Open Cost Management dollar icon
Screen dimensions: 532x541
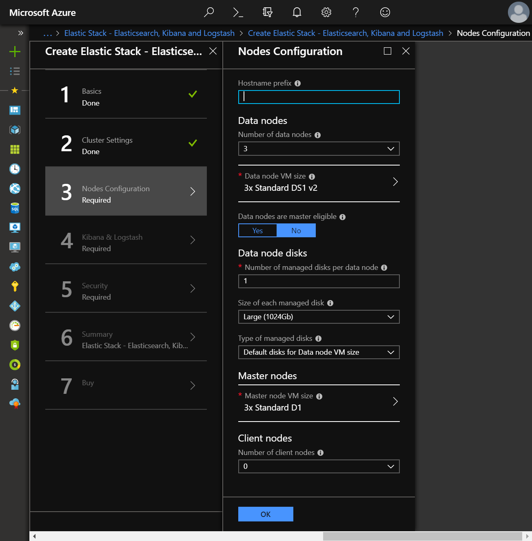click(15, 364)
